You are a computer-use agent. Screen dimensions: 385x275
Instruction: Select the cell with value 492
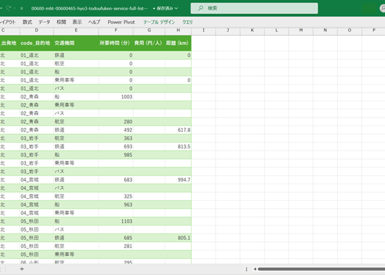tap(116, 130)
